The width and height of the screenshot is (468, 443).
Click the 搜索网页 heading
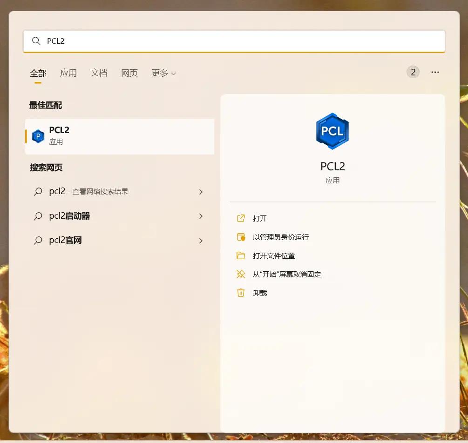click(46, 168)
